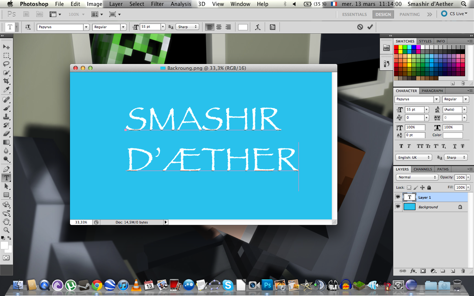Switch to the Channels tab
Viewport: 474px width, 296px height.
(423, 169)
